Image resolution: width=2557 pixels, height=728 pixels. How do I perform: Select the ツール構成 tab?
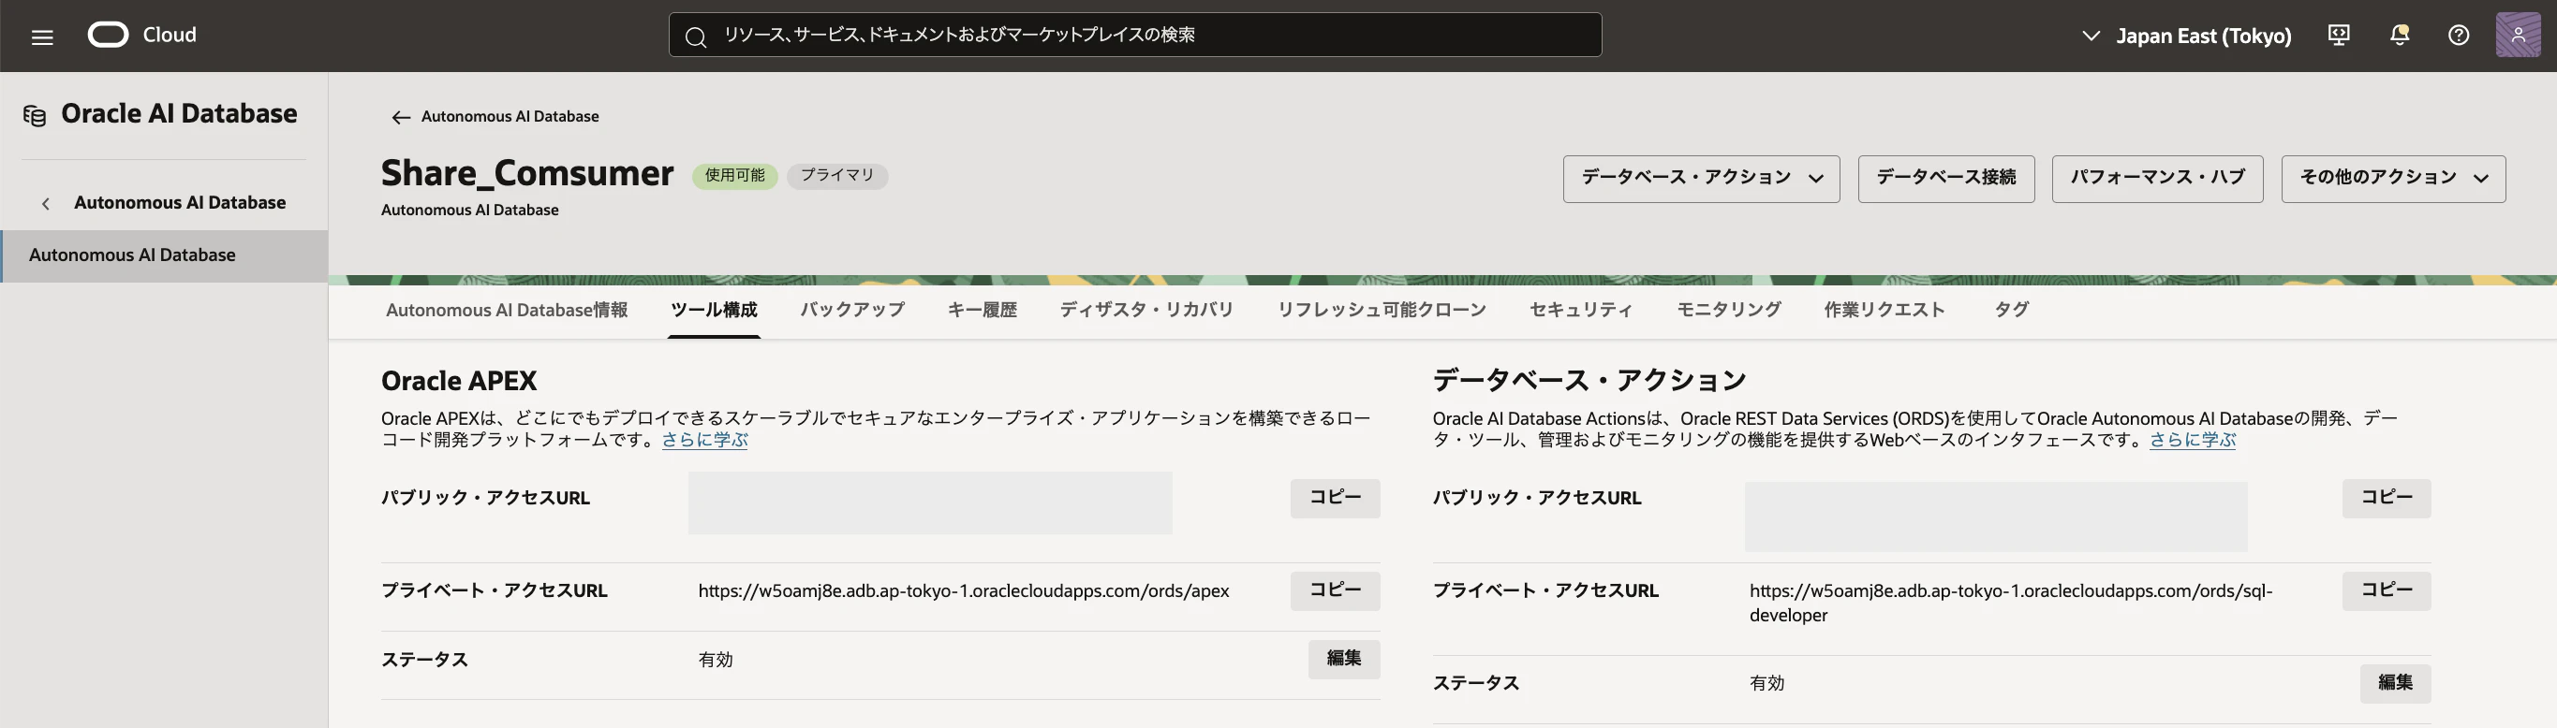click(x=714, y=310)
